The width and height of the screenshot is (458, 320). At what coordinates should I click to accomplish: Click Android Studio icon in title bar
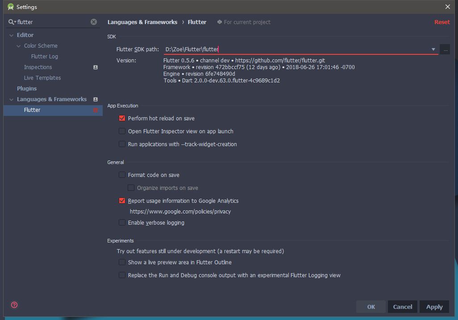(x=11, y=7)
